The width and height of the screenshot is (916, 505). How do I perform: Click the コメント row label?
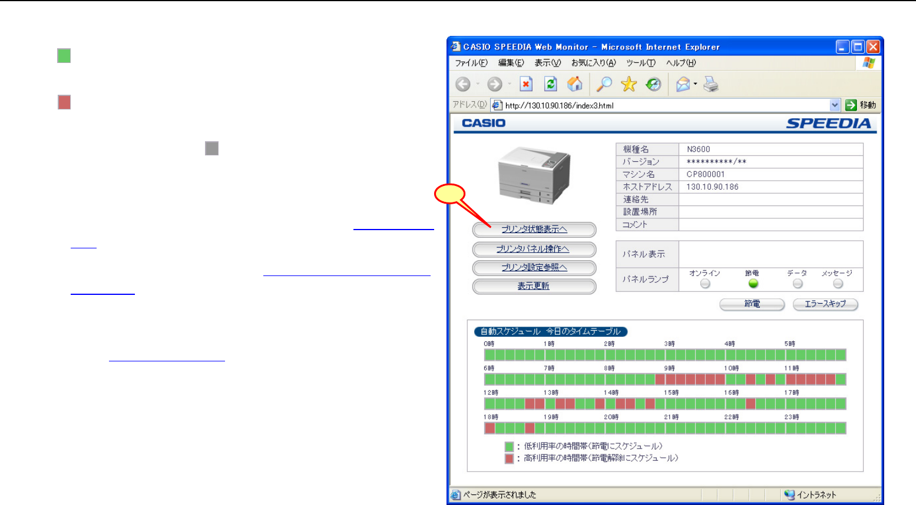634,225
